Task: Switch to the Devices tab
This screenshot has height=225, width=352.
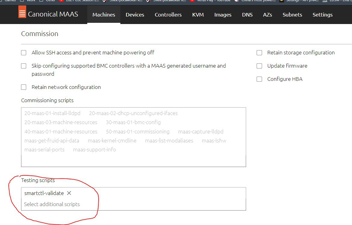Action: (x=135, y=15)
